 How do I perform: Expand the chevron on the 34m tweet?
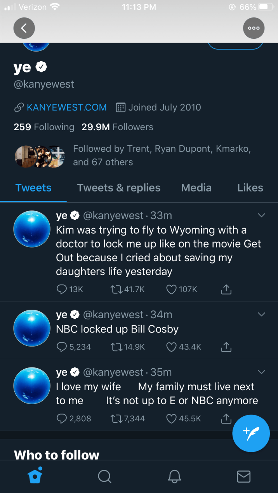tap(262, 314)
